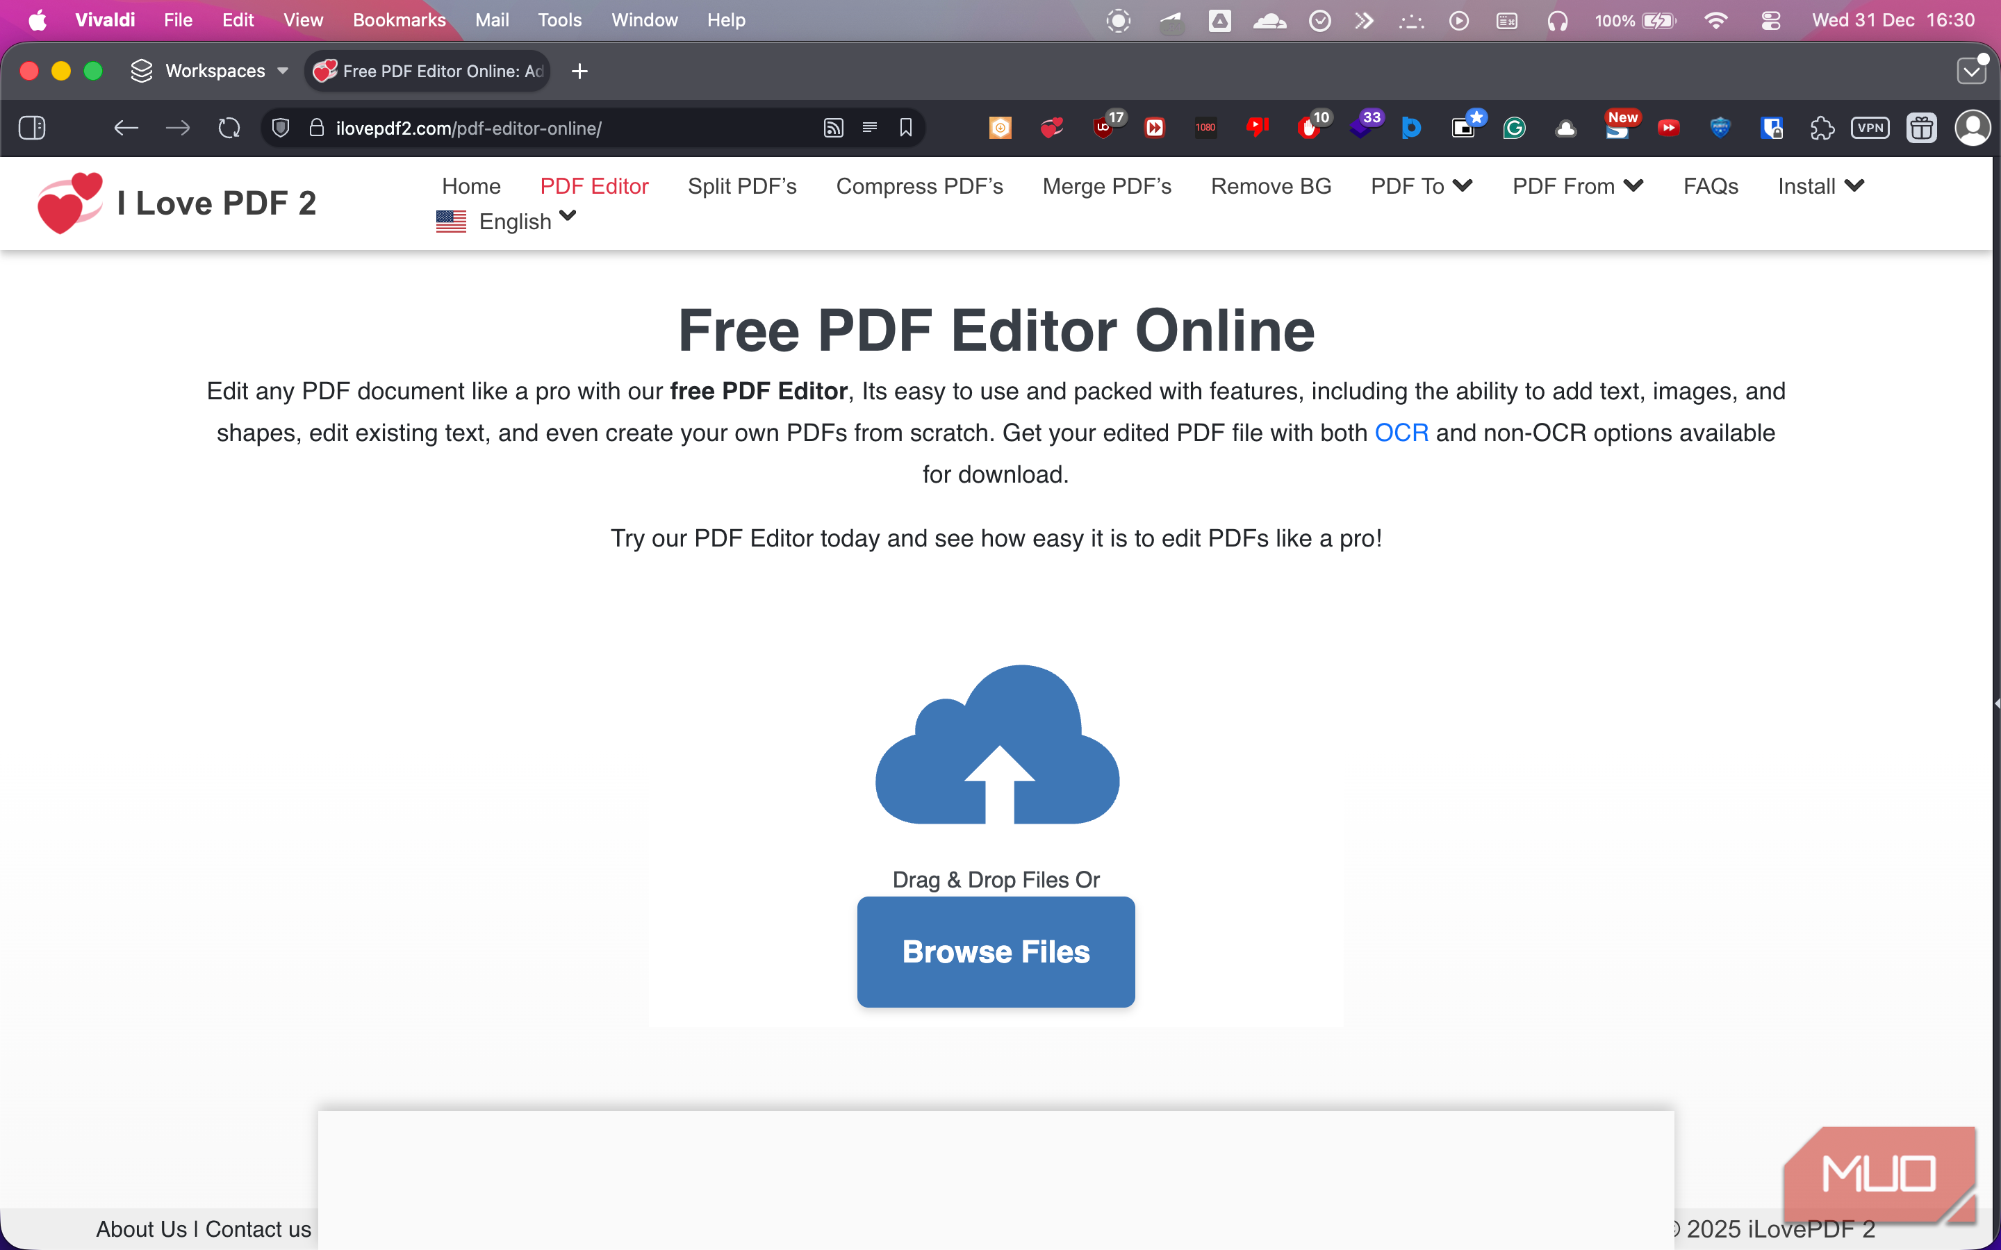Click the Wi-Fi status icon in the menu bar
This screenshot has height=1250, width=2001.
tap(1717, 20)
